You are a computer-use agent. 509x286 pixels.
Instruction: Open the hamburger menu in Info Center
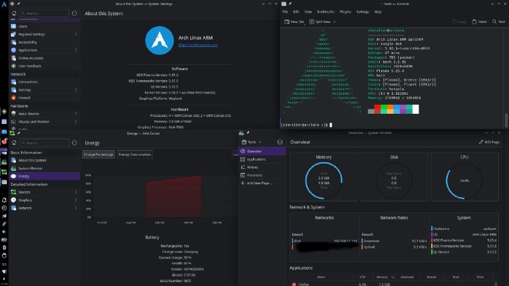click(74, 142)
